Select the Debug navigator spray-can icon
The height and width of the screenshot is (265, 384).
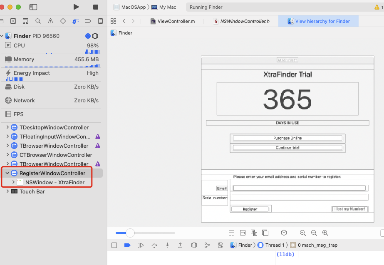75,21
